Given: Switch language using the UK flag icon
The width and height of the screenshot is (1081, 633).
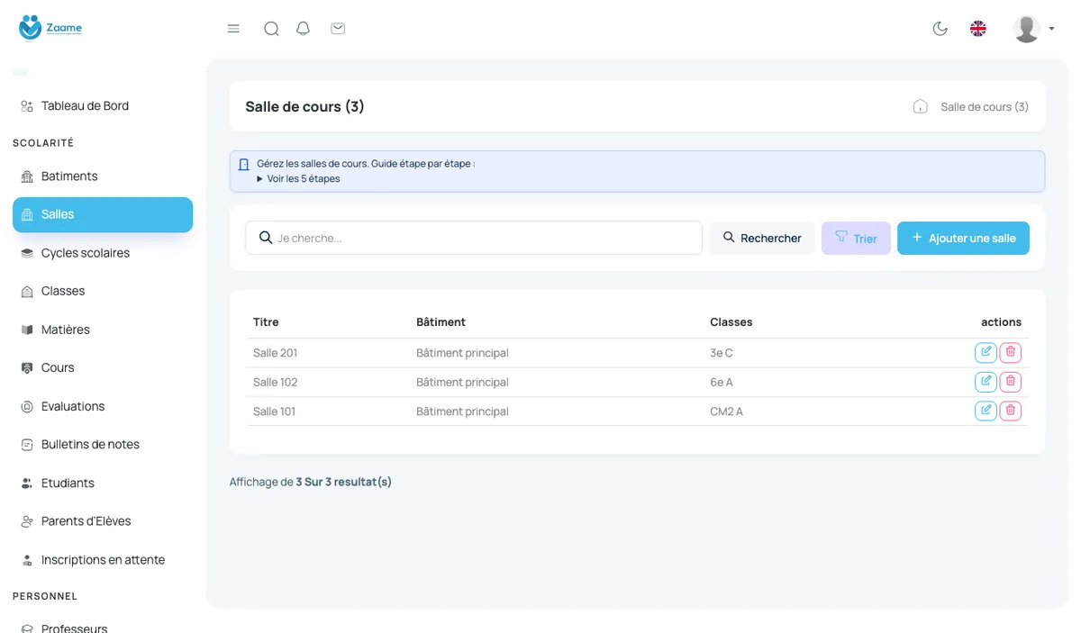Looking at the screenshot, I should (x=977, y=29).
